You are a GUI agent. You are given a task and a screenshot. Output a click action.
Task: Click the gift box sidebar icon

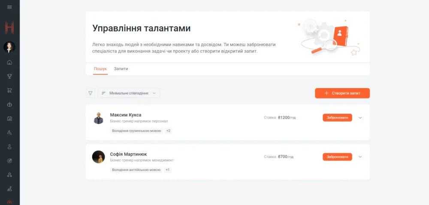tap(9, 104)
